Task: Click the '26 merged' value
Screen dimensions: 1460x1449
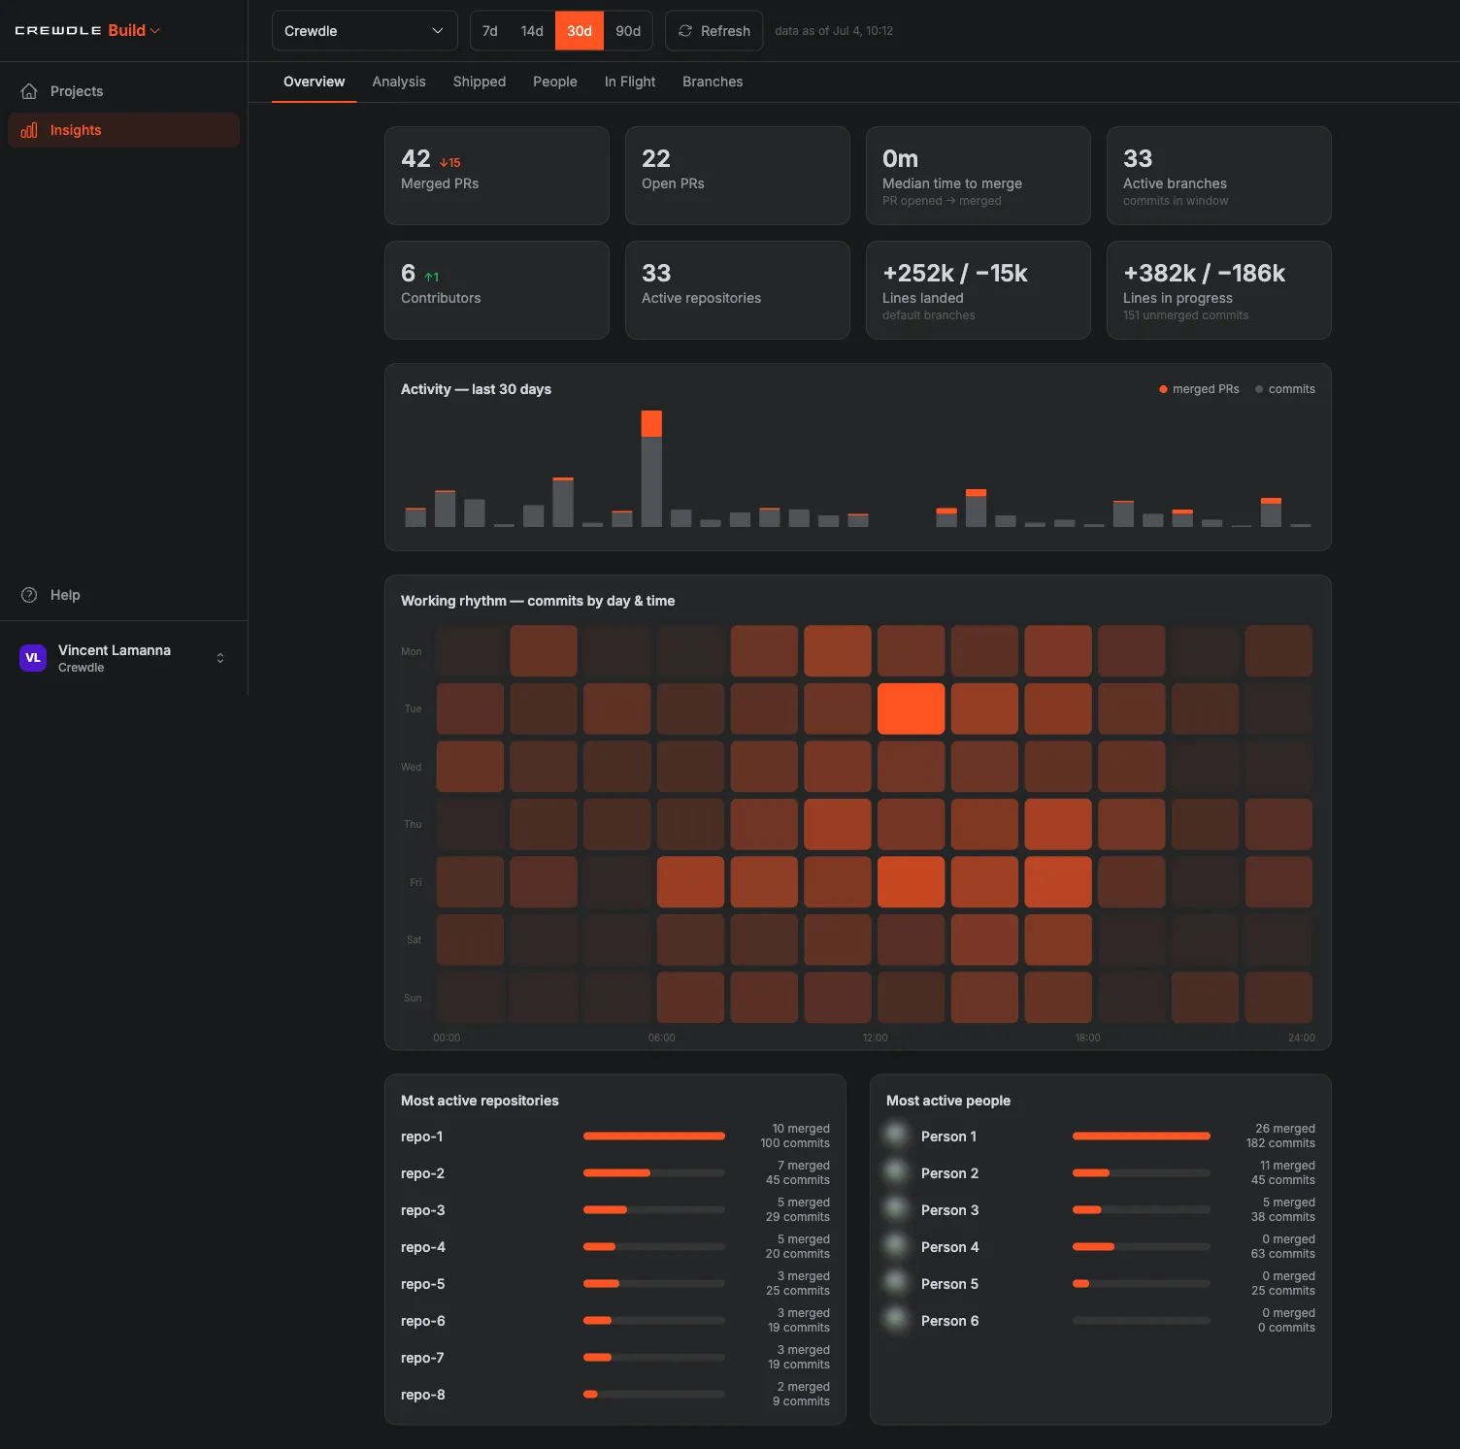Action: (1285, 1129)
